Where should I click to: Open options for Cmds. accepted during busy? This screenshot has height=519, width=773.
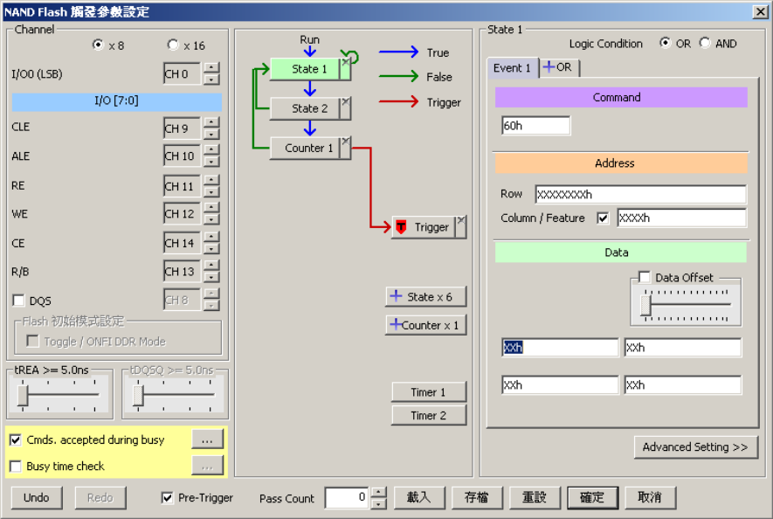[207, 439]
